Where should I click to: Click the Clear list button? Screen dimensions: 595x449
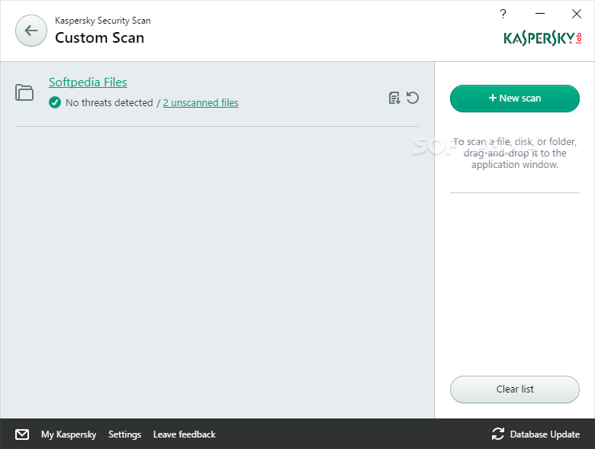[x=515, y=389]
